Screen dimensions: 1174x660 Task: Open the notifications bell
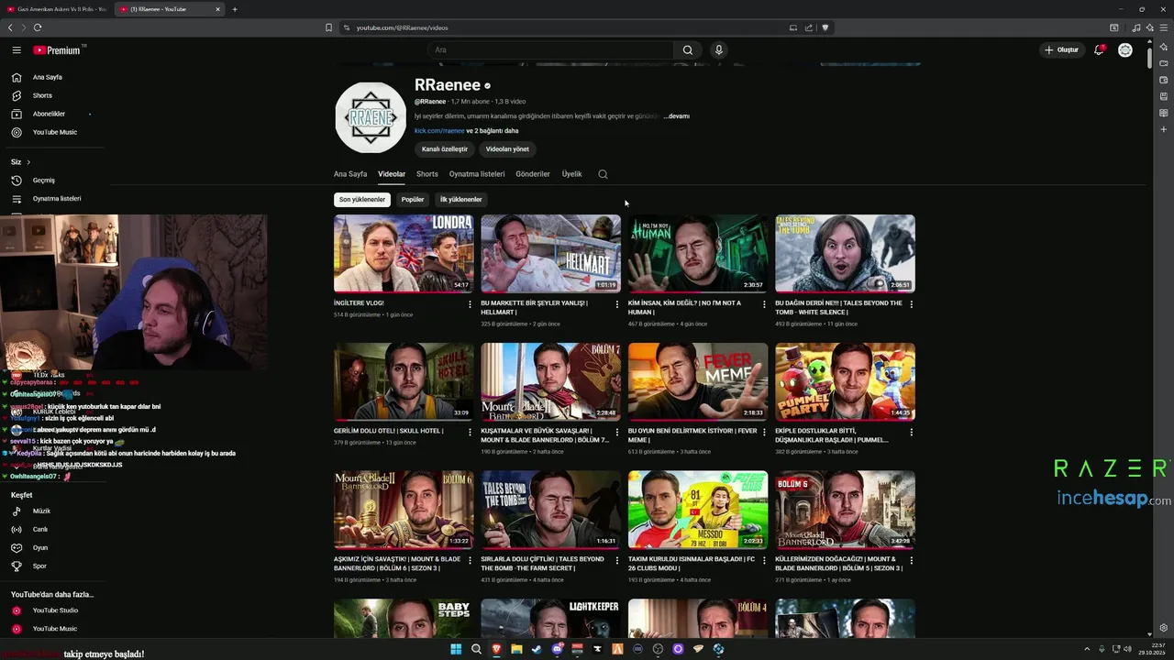(x=1099, y=49)
